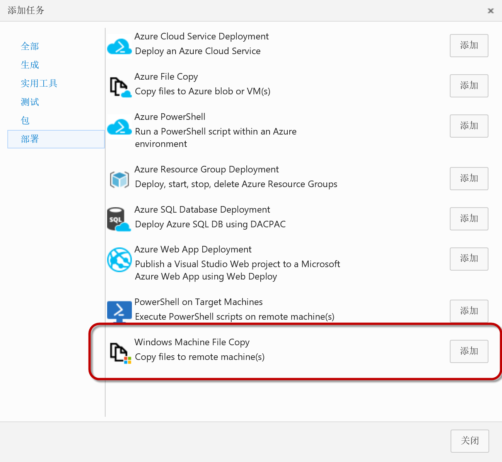502x462 pixels.
Task: Add the Azure Resource Group Deployment task
Action: [469, 179]
